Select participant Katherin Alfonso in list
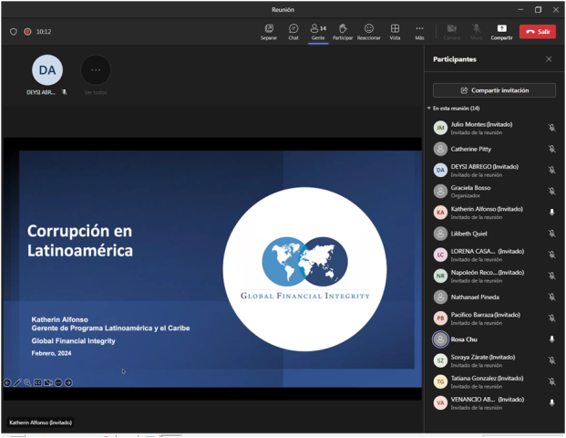Viewport: 566px width, 438px height. point(494,212)
